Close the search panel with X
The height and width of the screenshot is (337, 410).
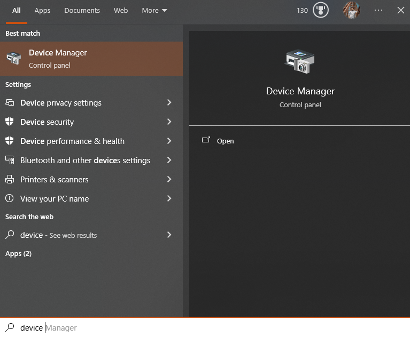[x=400, y=10]
